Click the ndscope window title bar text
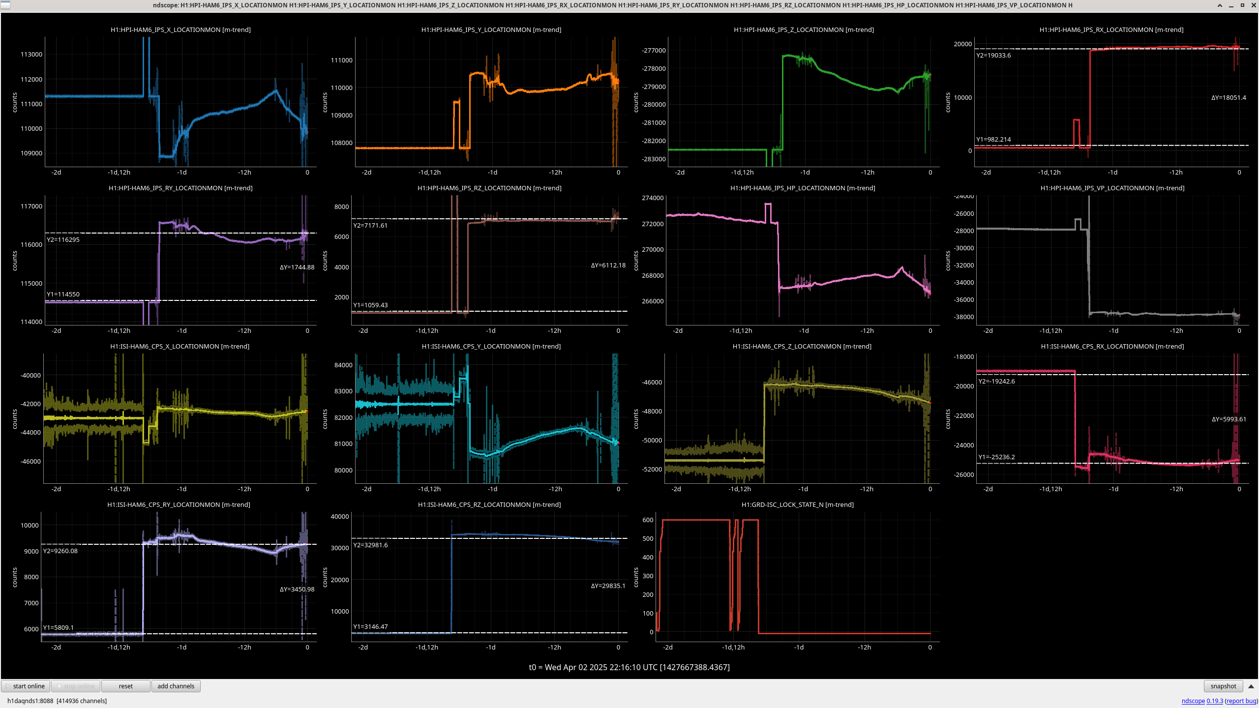The width and height of the screenshot is (1259, 708). point(612,5)
